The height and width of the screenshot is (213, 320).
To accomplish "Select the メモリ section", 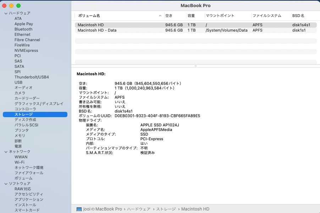I will tap(19, 136).
